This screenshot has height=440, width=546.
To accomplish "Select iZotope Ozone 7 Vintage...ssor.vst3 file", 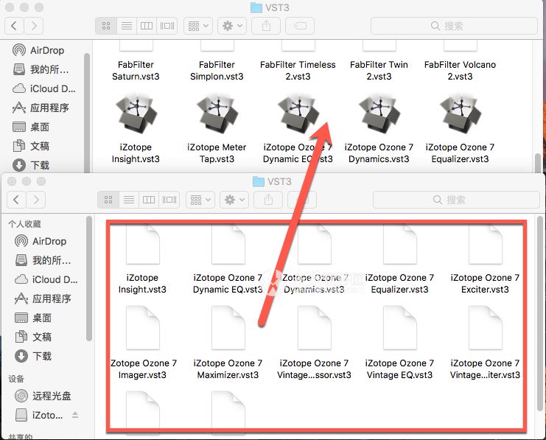I will tap(314, 343).
